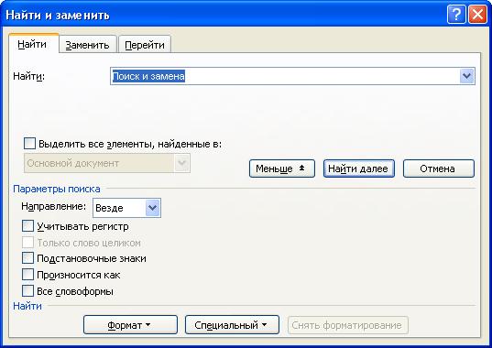
Task: Enable Выделить все элементы checkbox
Action: click(x=29, y=144)
